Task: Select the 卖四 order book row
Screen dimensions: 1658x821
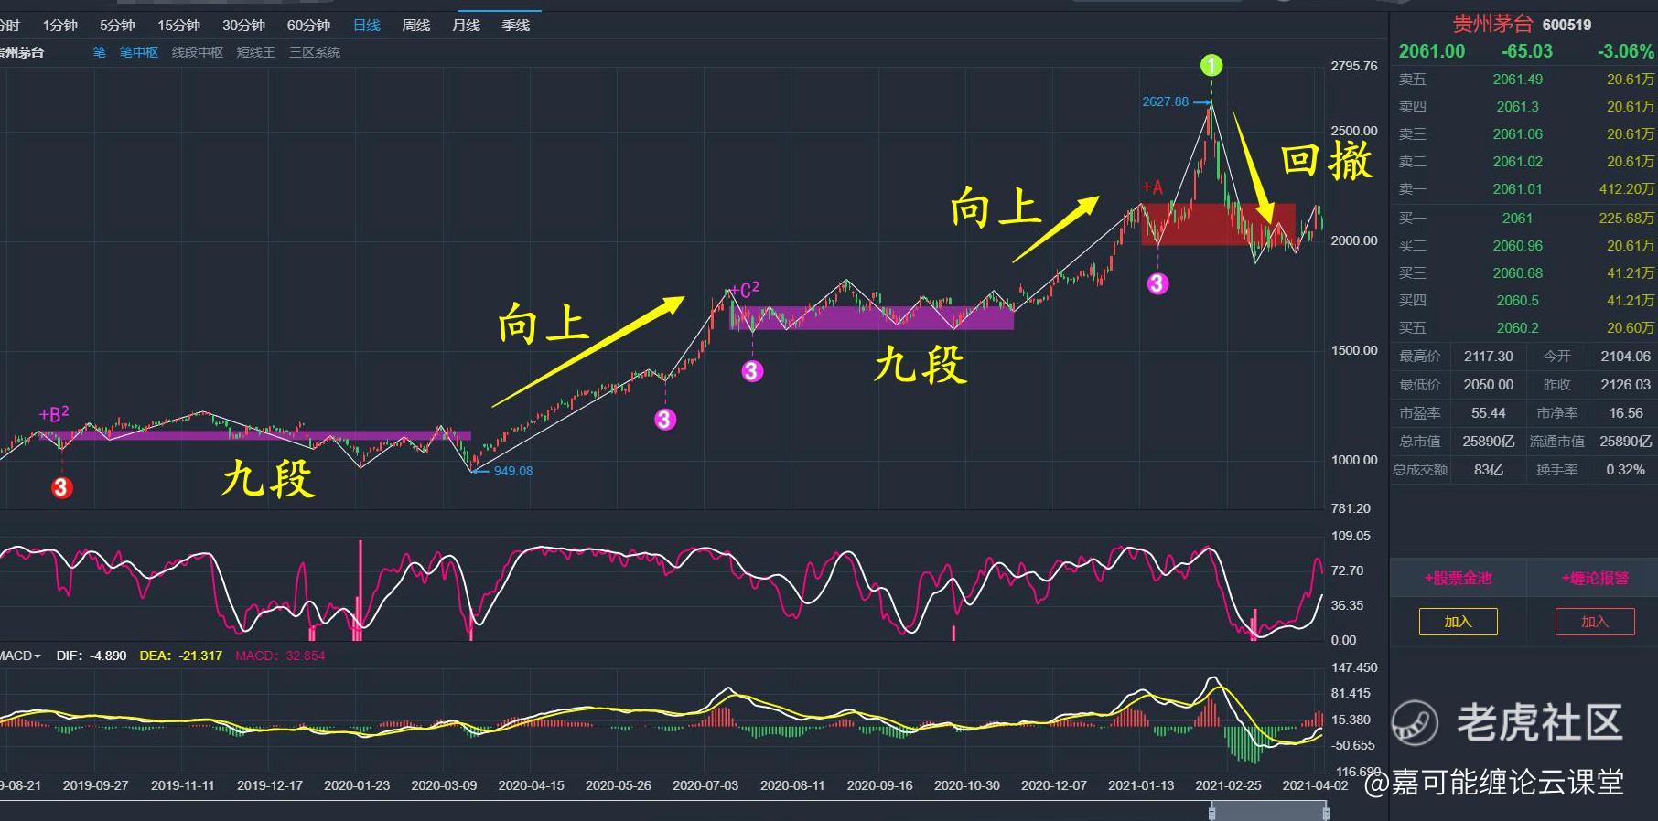Action: point(1524,107)
